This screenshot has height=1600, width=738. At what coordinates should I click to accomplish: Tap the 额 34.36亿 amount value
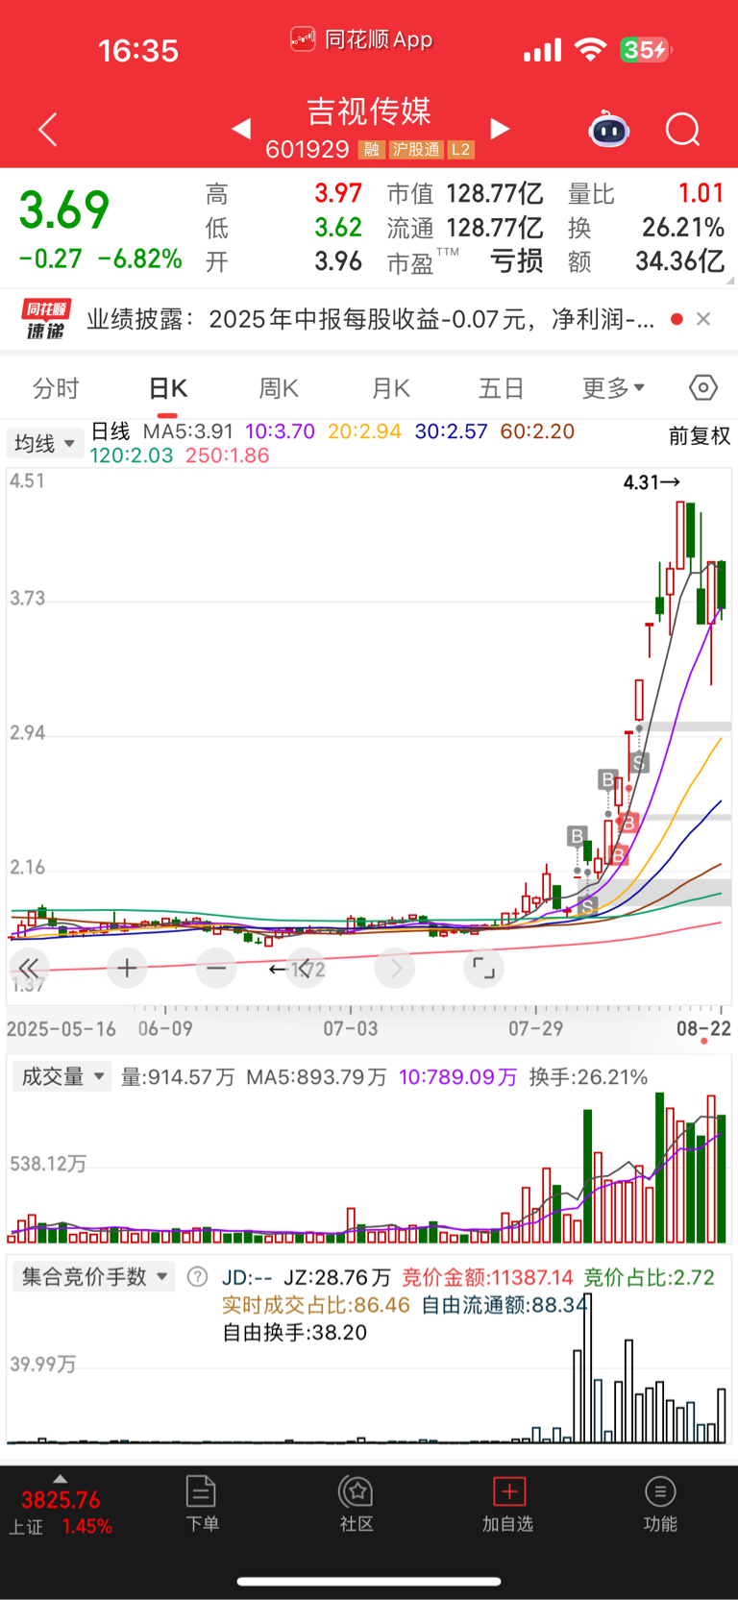tap(646, 261)
